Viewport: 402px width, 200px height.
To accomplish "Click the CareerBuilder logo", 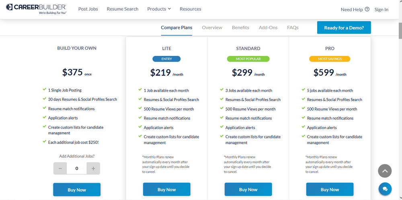I will pyautogui.click(x=36, y=9).
